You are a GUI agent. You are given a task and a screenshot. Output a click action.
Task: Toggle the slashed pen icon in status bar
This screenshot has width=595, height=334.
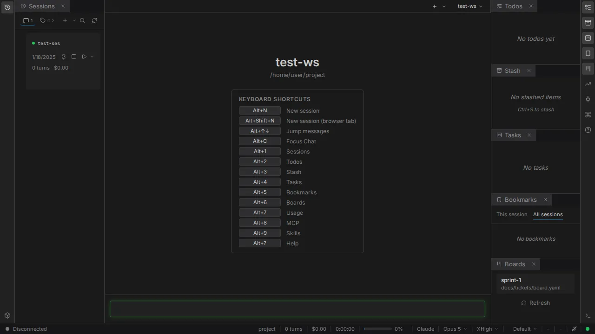coord(574,329)
